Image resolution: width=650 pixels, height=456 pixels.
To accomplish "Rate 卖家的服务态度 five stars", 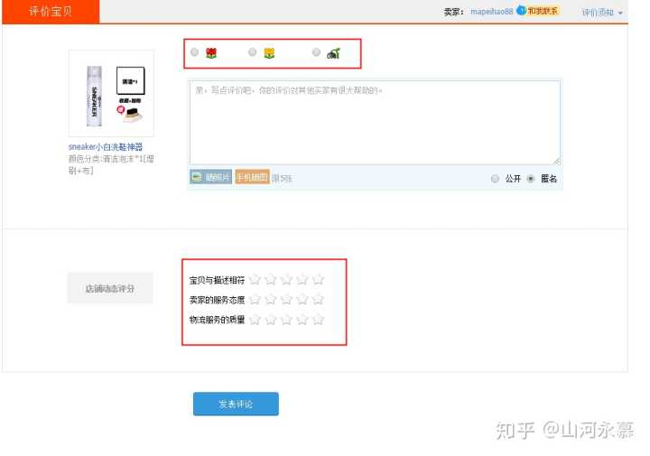I will (x=318, y=299).
